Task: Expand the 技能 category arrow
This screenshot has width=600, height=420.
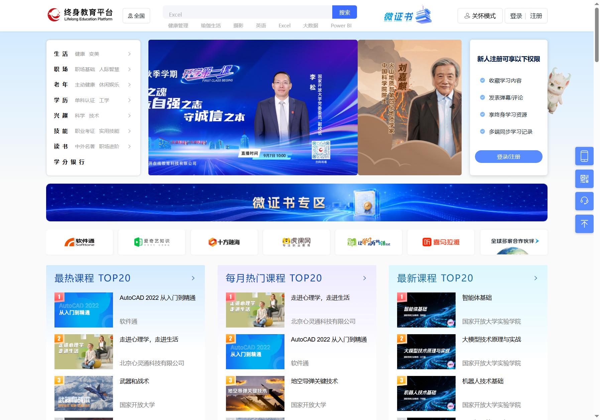Action: point(129,131)
